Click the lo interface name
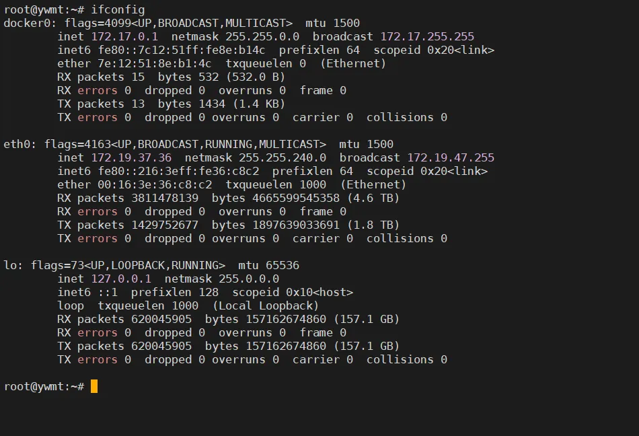 [10, 265]
